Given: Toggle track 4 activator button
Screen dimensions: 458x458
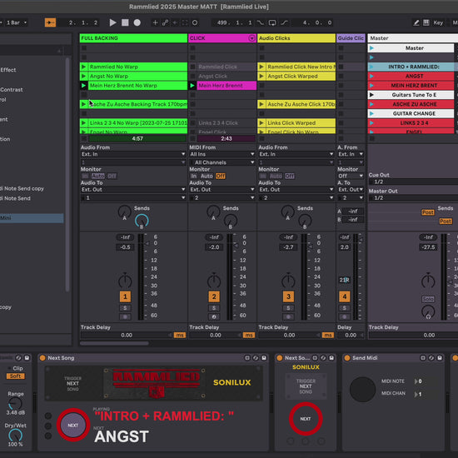Looking at the screenshot, I should (345, 296).
